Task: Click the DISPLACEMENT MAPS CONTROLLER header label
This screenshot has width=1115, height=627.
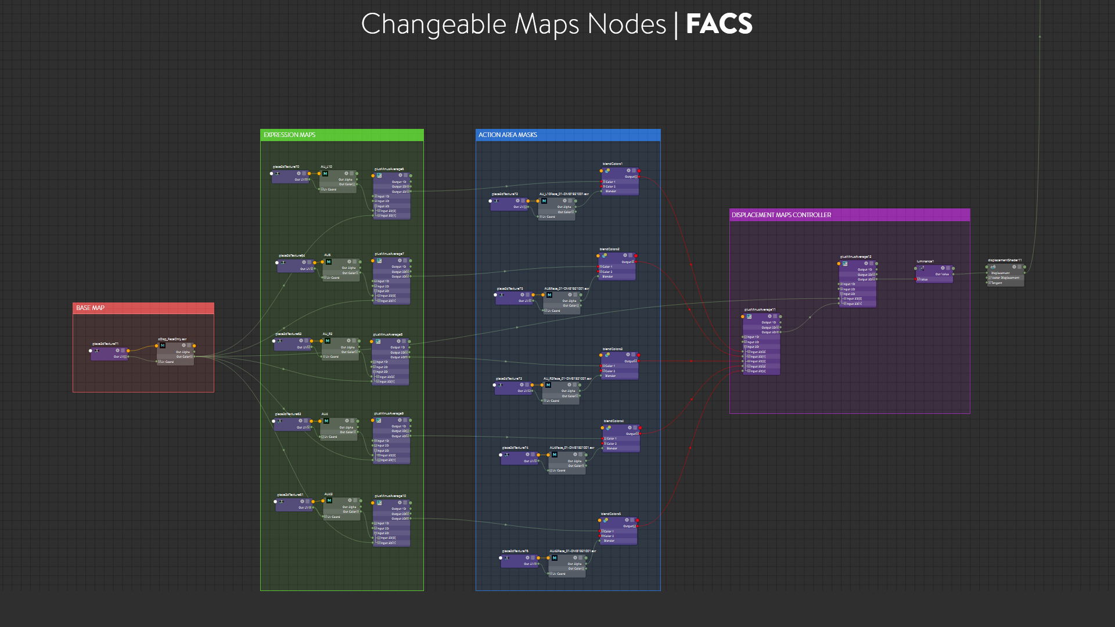Action: tap(781, 215)
